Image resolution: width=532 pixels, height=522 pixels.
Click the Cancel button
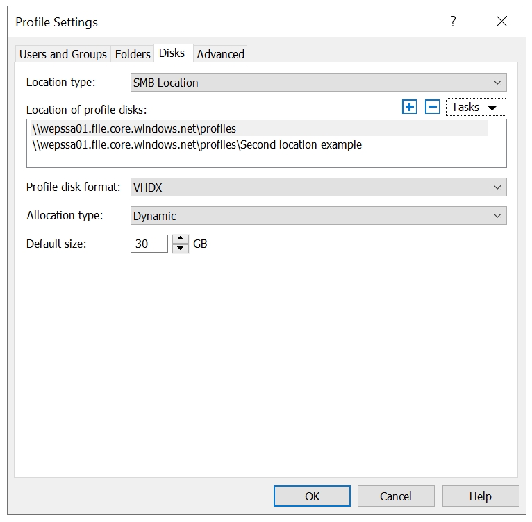[x=396, y=496]
